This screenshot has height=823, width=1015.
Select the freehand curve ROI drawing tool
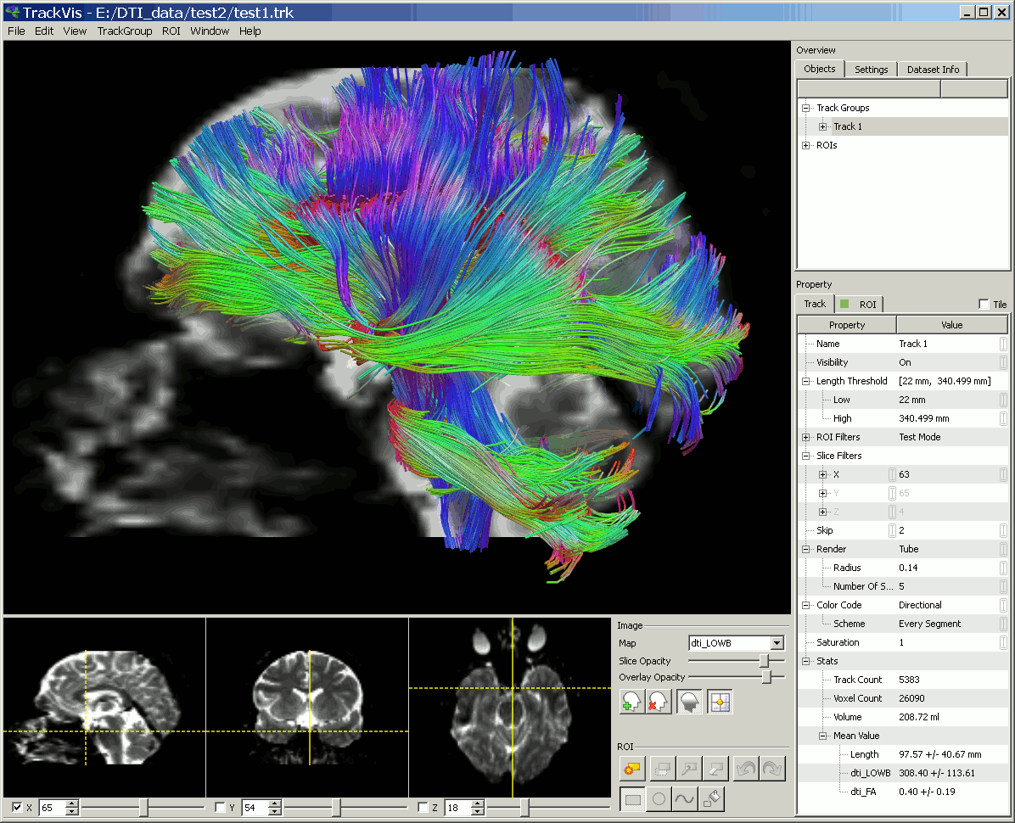(x=684, y=799)
